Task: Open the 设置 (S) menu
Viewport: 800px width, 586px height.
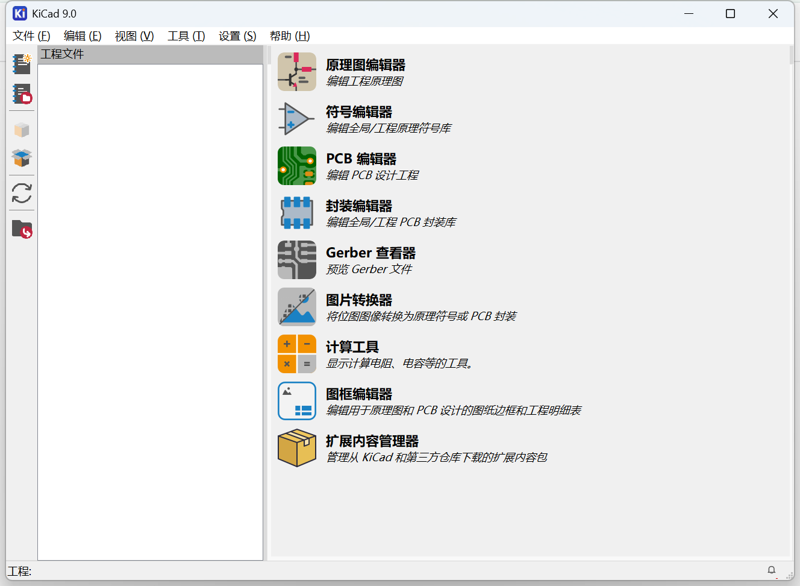Action: click(x=237, y=36)
